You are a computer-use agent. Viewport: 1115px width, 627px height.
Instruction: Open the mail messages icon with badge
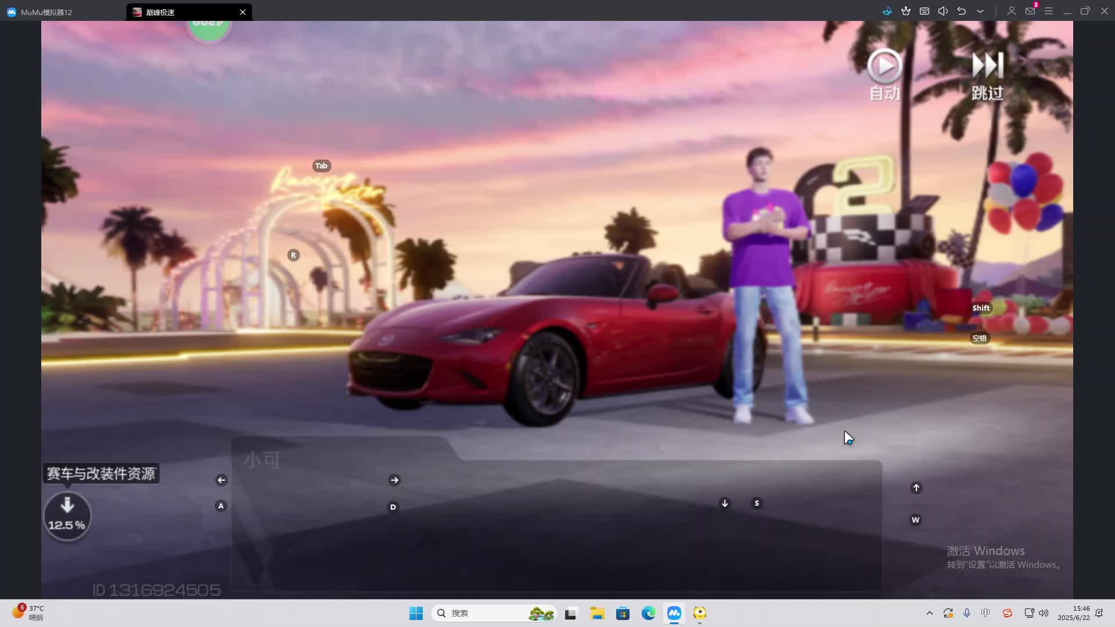click(x=1030, y=11)
